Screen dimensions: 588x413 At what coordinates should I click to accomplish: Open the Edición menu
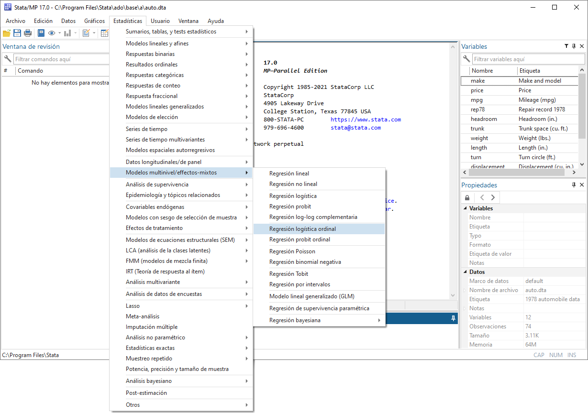(x=43, y=21)
